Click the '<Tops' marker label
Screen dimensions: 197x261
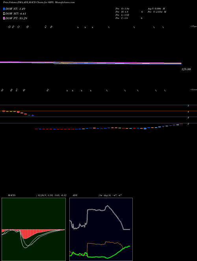pos(194,26)
